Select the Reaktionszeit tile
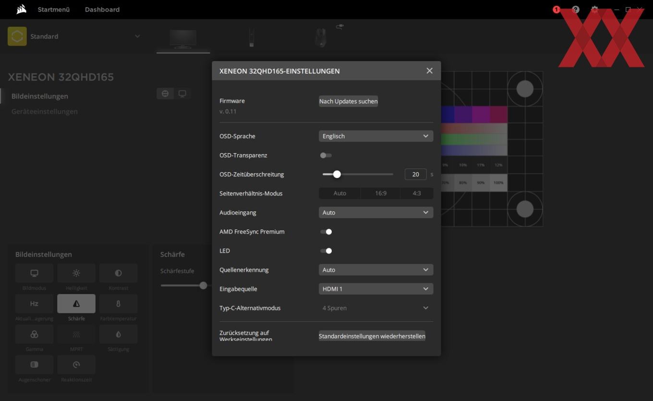The height and width of the screenshot is (401, 653). click(x=76, y=365)
